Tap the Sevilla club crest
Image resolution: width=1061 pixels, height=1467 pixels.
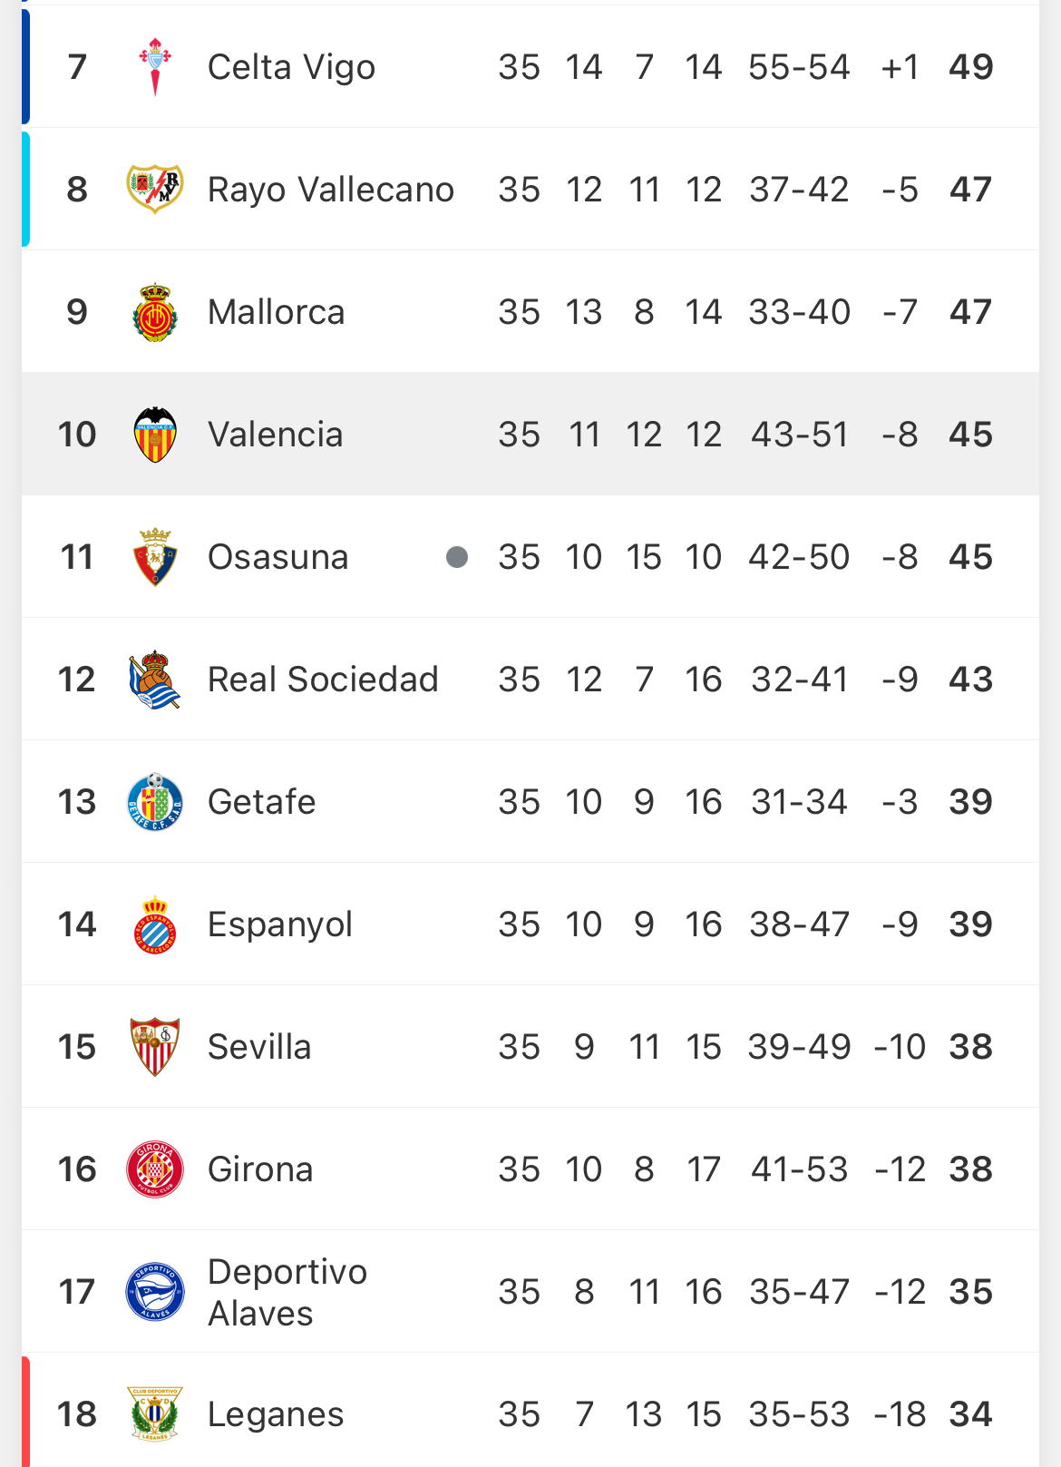click(x=155, y=1047)
